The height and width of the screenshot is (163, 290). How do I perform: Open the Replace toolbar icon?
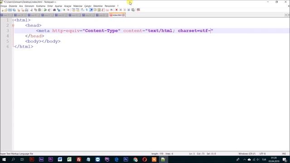(58, 10)
